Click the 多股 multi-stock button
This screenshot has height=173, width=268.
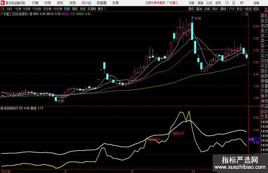click(207, 9)
